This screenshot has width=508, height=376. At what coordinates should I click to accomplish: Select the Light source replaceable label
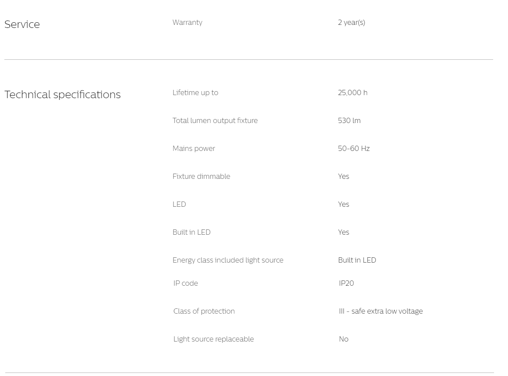click(x=214, y=339)
